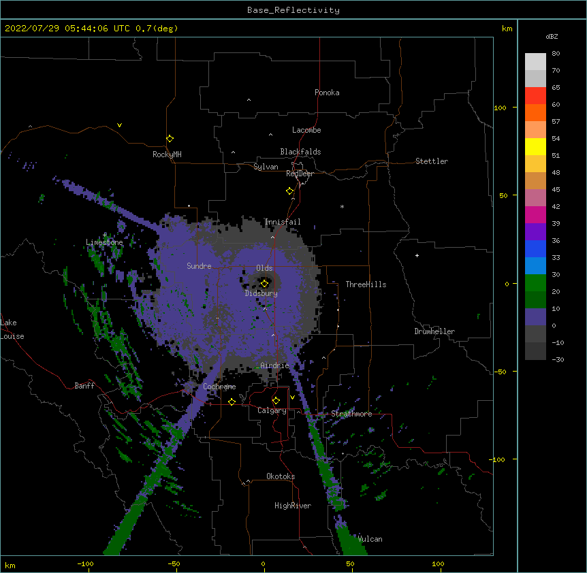This screenshot has width=587, height=573.
Task: Click the Base_Reflectivity title
Action: coord(293,10)
